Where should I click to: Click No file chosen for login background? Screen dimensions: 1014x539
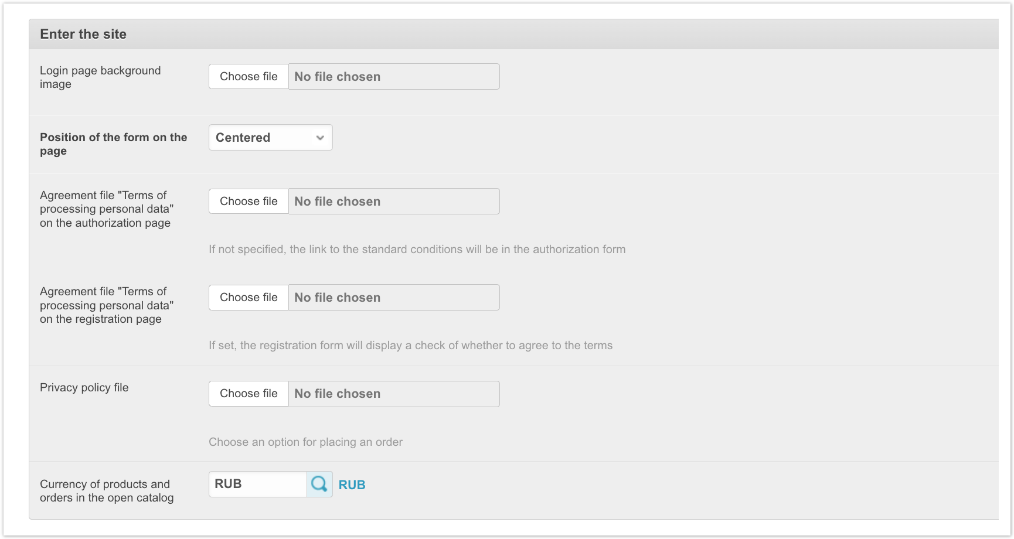click(394, 77)
